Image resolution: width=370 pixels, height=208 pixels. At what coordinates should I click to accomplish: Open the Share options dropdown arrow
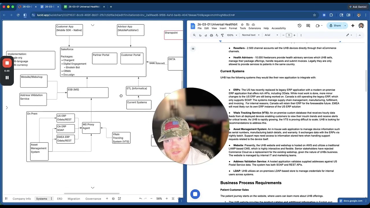coord(345,26)
